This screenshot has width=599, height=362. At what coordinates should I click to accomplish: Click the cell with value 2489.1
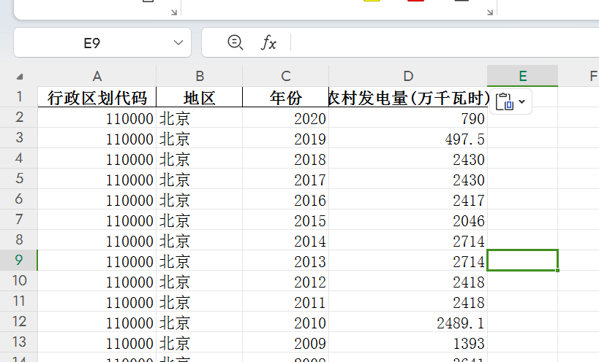point(408,323)
